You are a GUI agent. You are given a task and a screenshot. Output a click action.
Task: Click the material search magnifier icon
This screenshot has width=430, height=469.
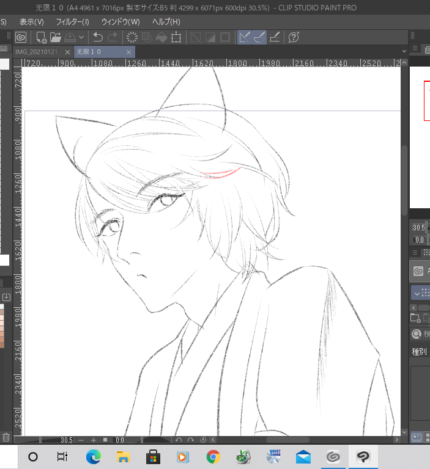(416, 334)
